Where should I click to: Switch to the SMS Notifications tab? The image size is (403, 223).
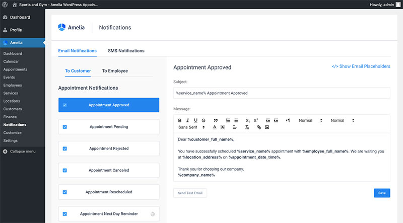(126, 51)
